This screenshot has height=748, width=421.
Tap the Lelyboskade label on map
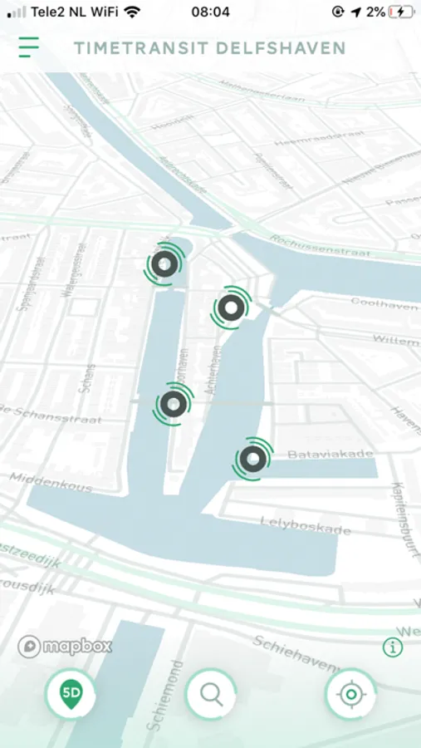pyautogui.click(x=306, y=525)
